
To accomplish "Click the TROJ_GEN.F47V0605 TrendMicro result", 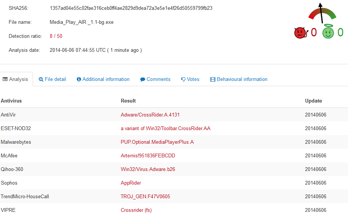I will pos(146,197).
